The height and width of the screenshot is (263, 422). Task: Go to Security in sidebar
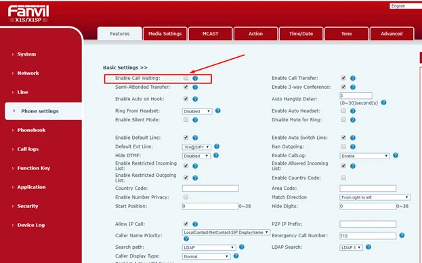point(28,206)
